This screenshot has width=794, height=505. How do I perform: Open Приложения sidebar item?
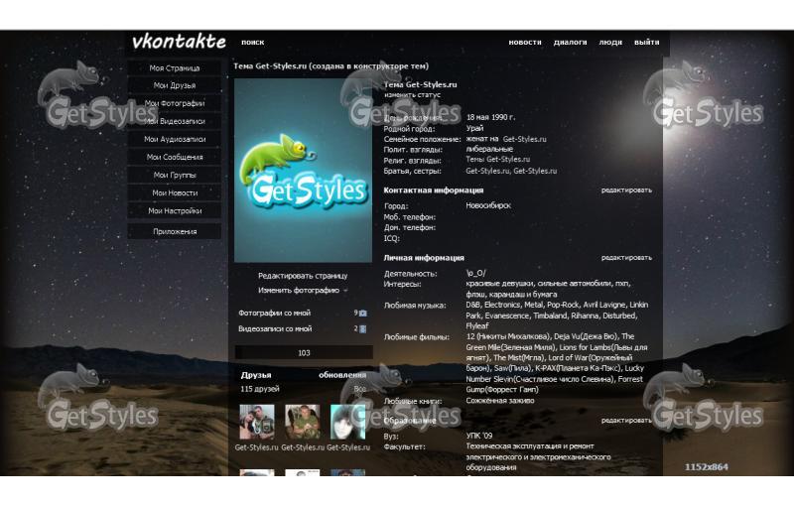click(x=175, y=232)
